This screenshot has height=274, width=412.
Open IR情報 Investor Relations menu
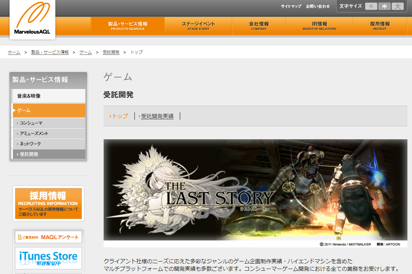click(320, 26)
